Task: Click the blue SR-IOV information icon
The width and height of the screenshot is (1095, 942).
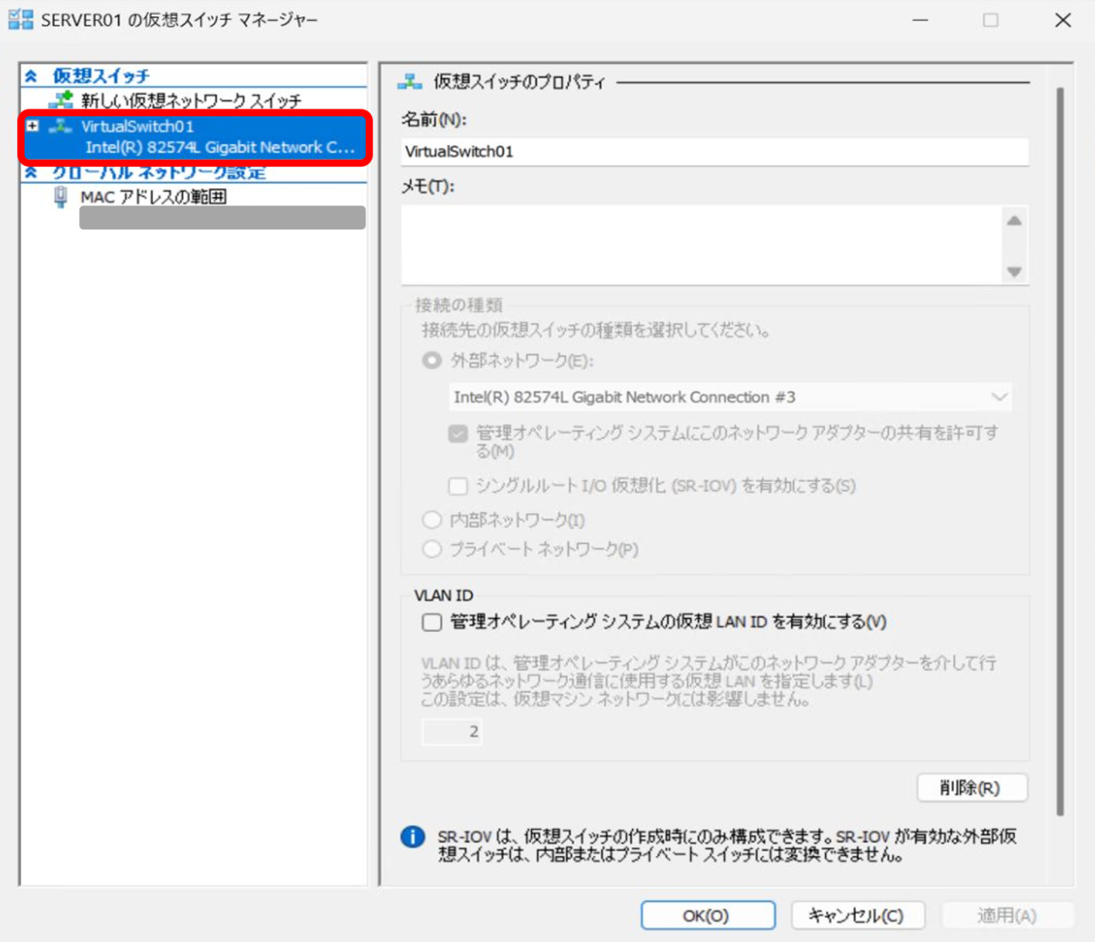Action: 412,836
